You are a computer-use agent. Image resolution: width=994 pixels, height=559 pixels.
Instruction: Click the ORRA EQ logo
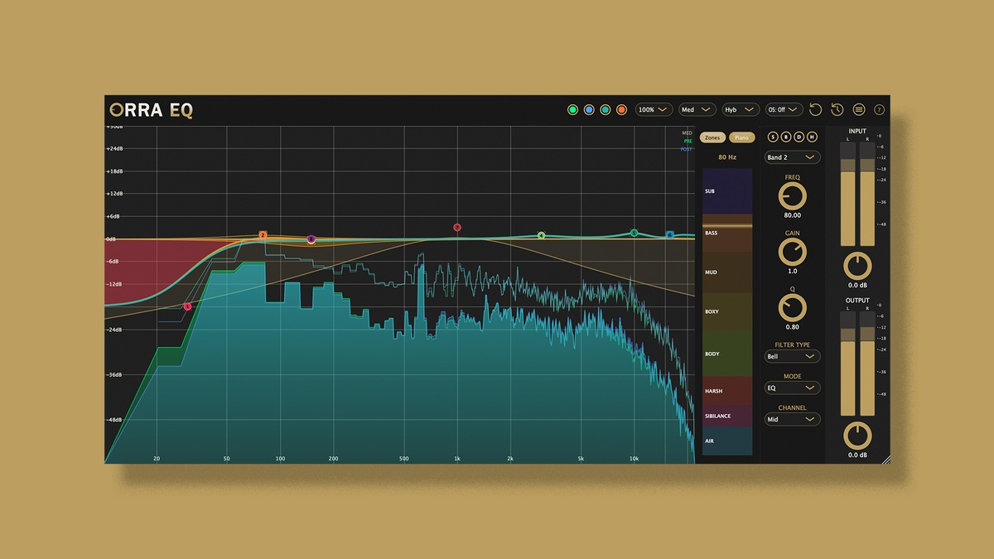pos(152,110)
